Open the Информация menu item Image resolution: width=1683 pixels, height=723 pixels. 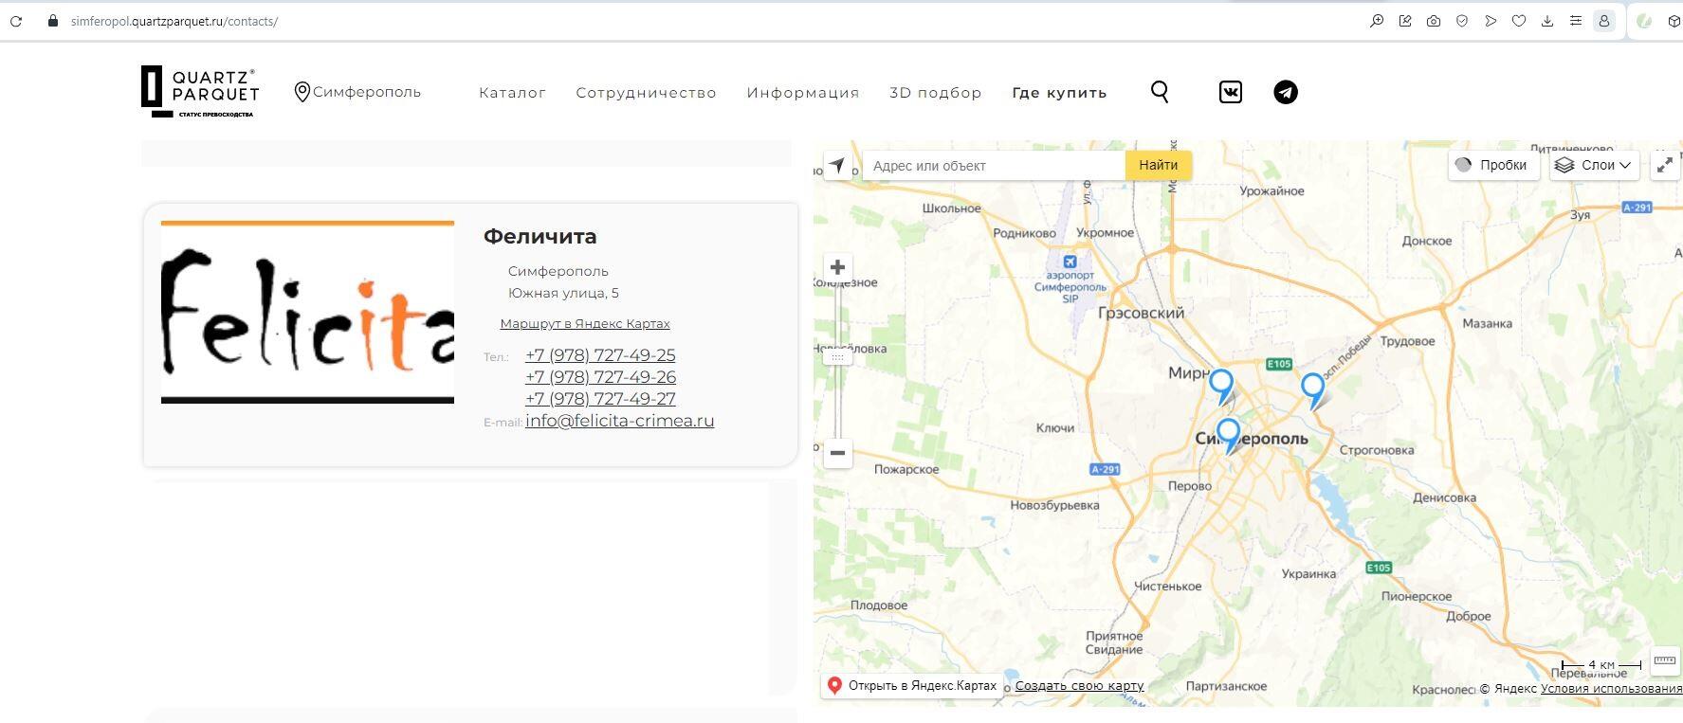802,93
